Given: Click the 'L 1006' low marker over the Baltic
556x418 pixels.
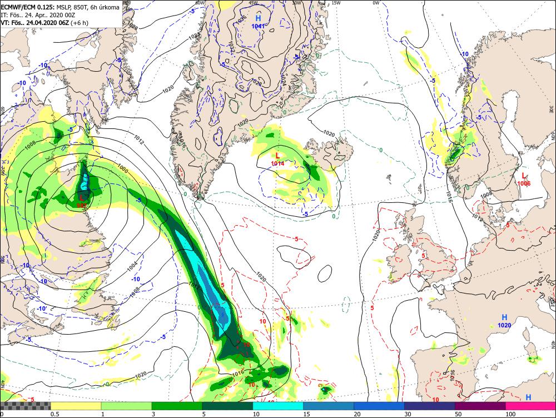Looking at the screenshot, I should tap(524, 180).
